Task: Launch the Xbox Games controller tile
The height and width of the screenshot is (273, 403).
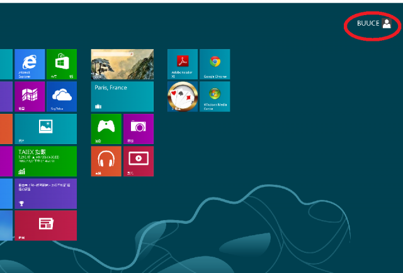Action: click(x=106, y=129)
